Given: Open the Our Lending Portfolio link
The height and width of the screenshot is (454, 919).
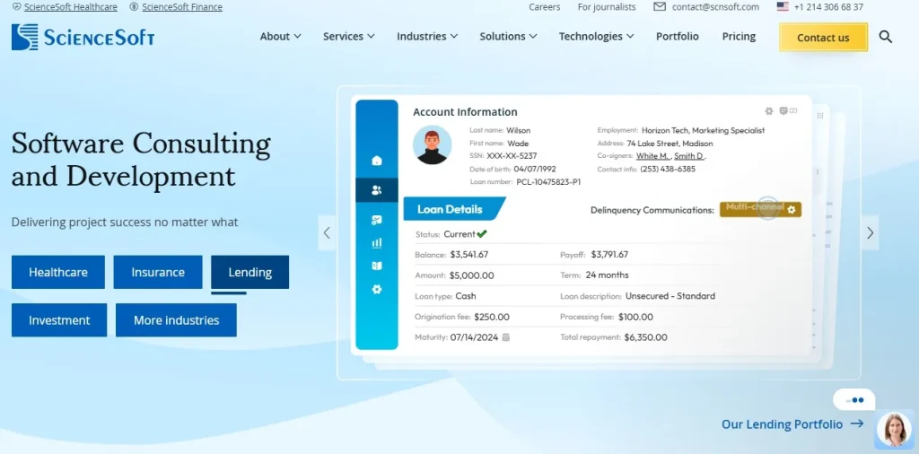Looking at the screenshot, I should click(792, 424).
